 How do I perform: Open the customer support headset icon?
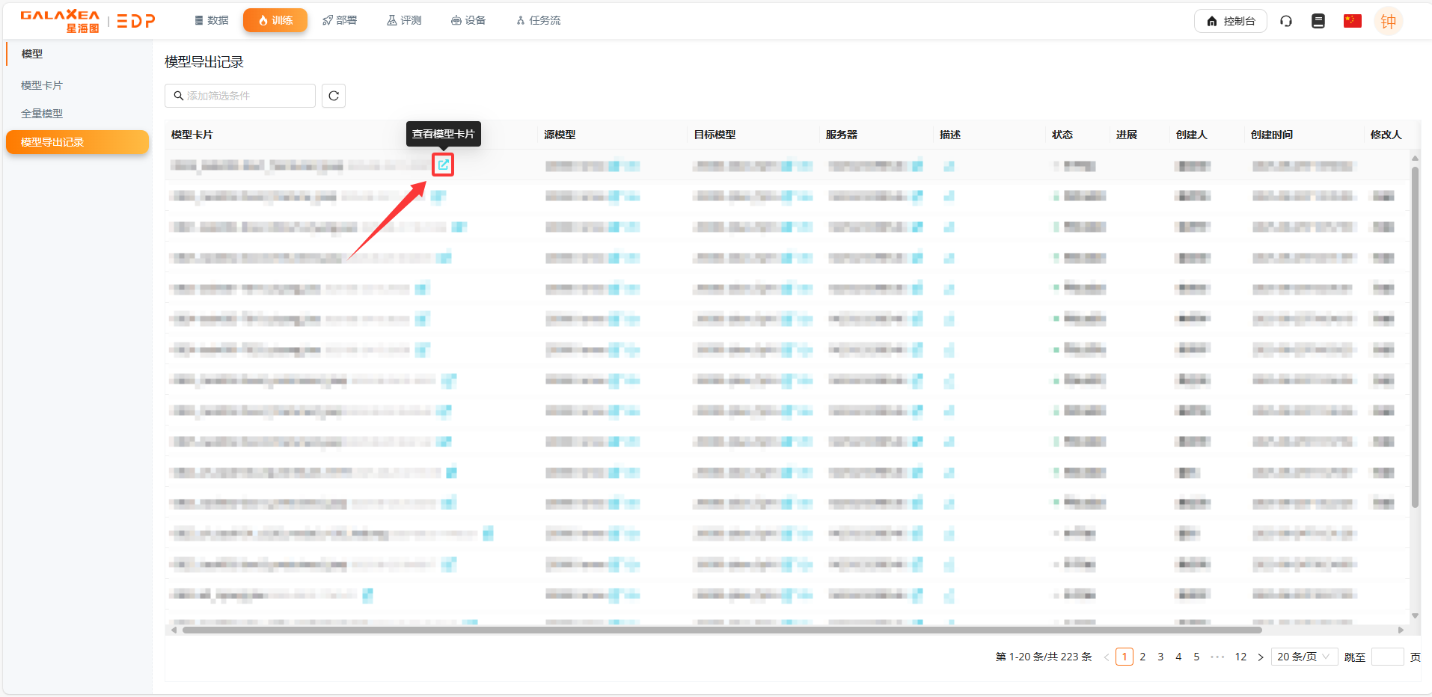pos(1286,21)
